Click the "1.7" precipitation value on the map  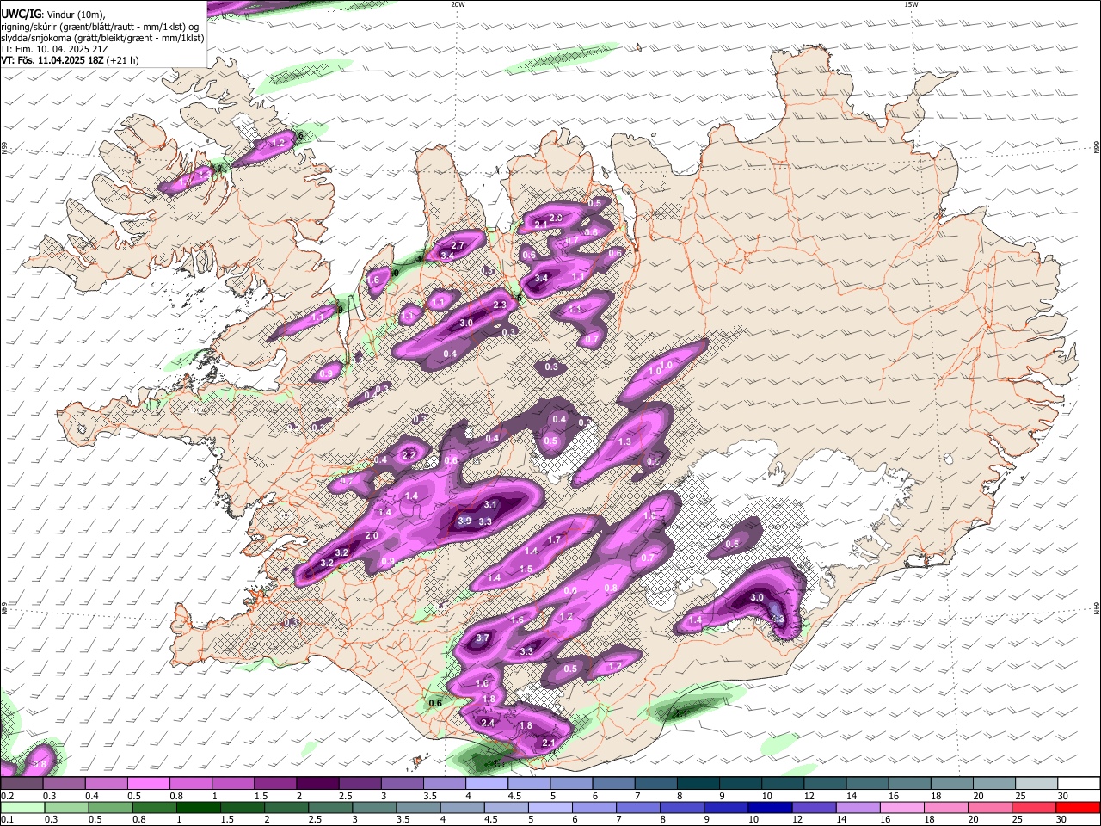point(554,540)
